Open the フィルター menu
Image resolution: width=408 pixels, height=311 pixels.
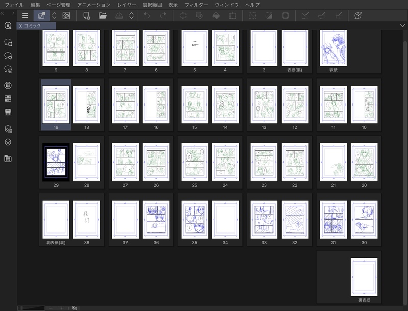196,5
